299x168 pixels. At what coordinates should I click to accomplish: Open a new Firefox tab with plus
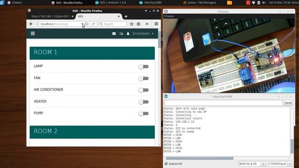tap(126, 17)
